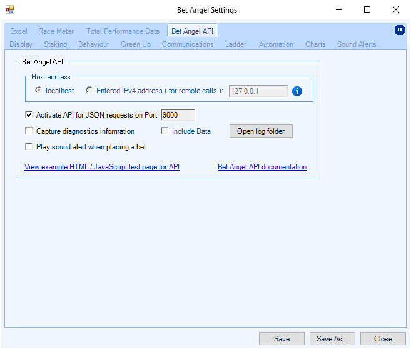Screen dimensions: 411x349
Task: Click the Open log folder button
Action: click(x=261, y=131)
